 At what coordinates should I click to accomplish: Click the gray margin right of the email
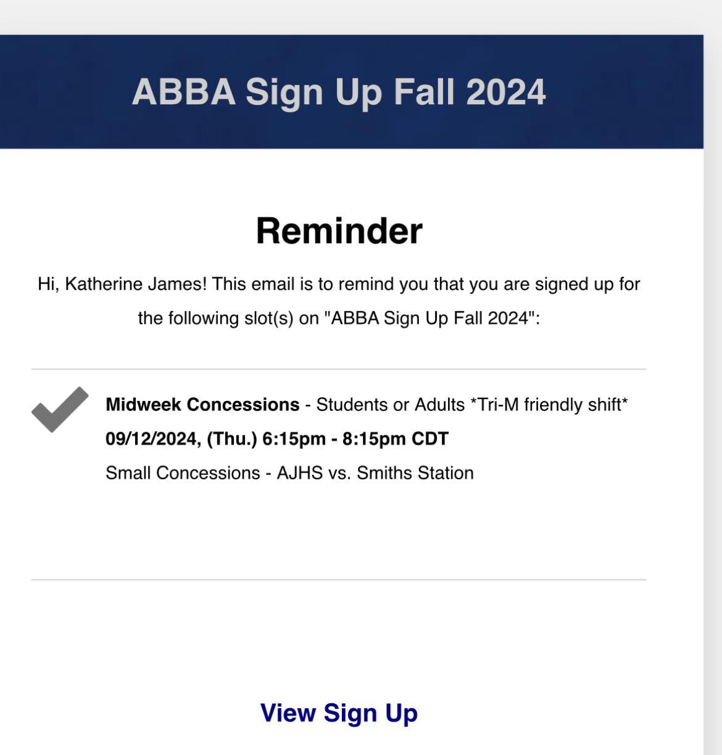click(713, 395)
